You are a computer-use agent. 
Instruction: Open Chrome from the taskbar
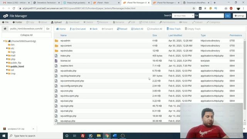tap(107, 136)
